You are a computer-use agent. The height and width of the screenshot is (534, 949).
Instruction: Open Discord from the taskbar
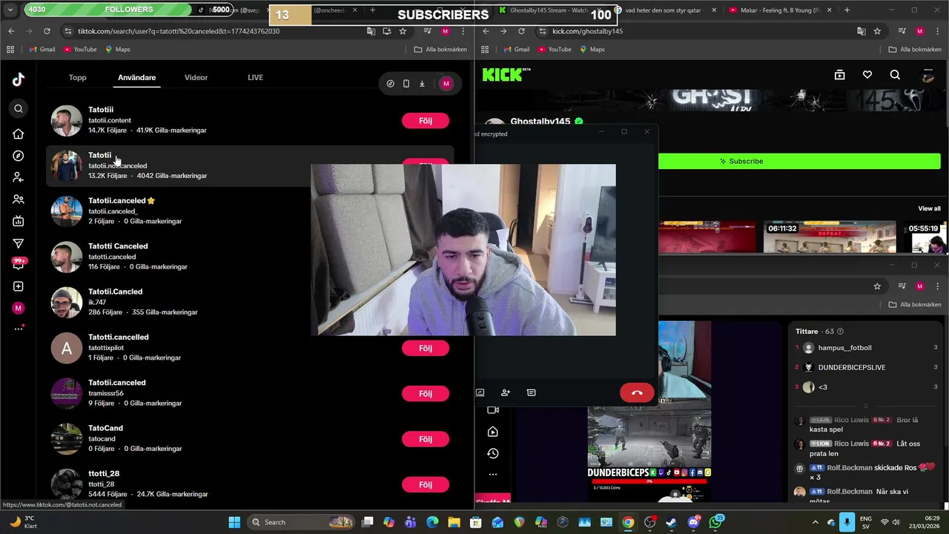[694, 522]
